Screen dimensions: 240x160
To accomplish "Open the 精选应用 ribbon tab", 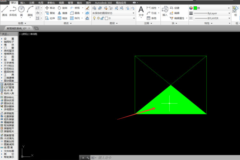I will click(x=121, y=3).
